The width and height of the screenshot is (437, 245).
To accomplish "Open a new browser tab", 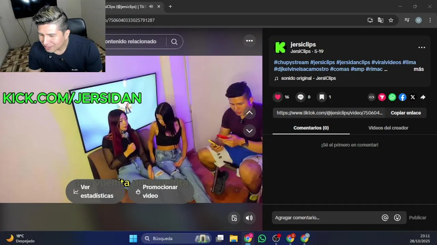I will [x=170, y=6].
